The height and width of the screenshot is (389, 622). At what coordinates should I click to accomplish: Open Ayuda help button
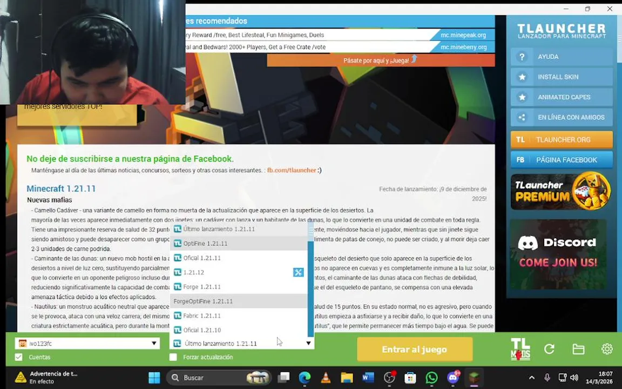coord(562,57)
